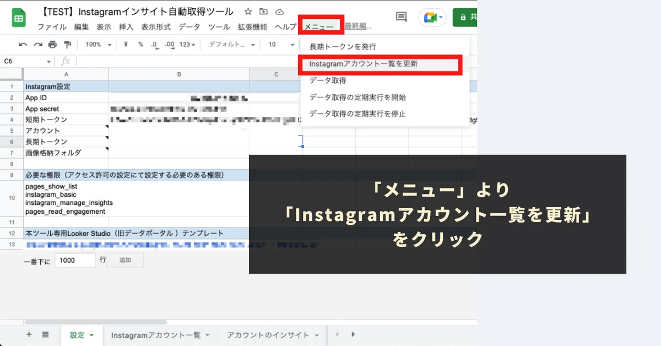Choose データ取得 from the menu
Screen dimensions: 661x346
pos(384,80)
